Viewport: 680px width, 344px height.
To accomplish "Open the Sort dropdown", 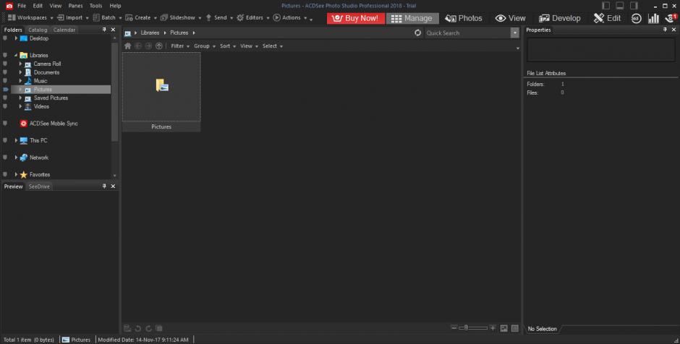I will point(228,46).
